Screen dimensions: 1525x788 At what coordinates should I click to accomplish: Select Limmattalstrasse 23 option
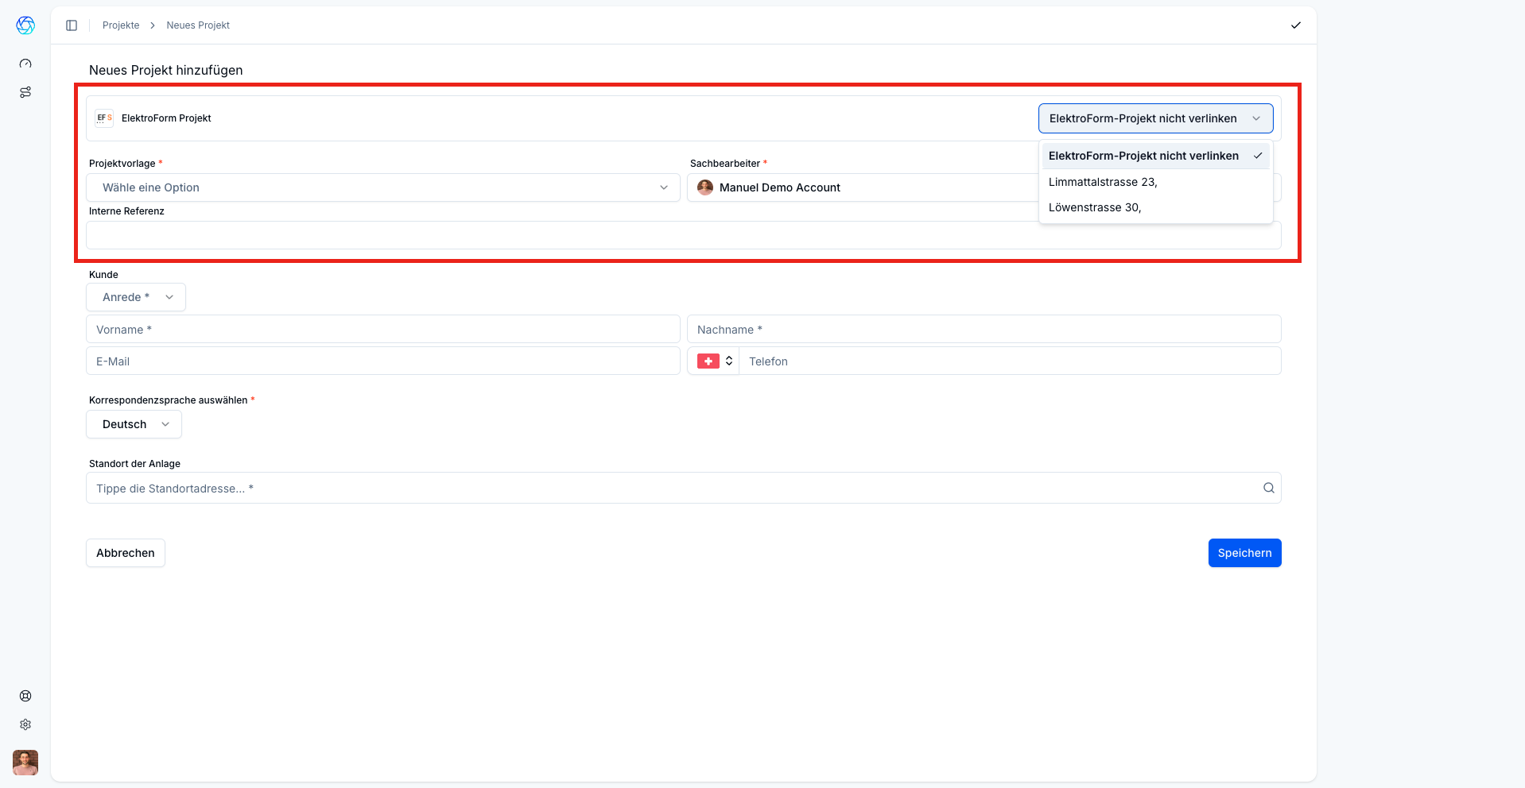point(1102,182)
